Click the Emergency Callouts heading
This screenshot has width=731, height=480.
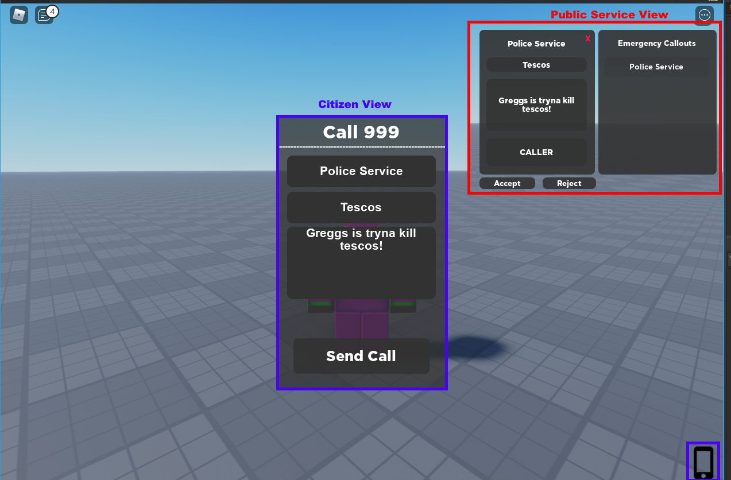point(656,43)
